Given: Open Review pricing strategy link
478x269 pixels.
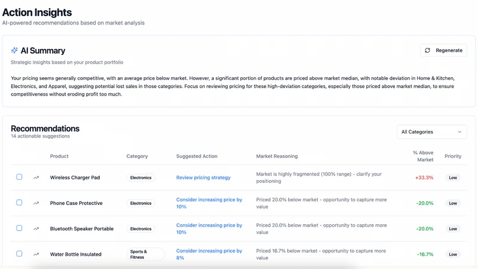Looking at the screenshot, I should [203, 178].
